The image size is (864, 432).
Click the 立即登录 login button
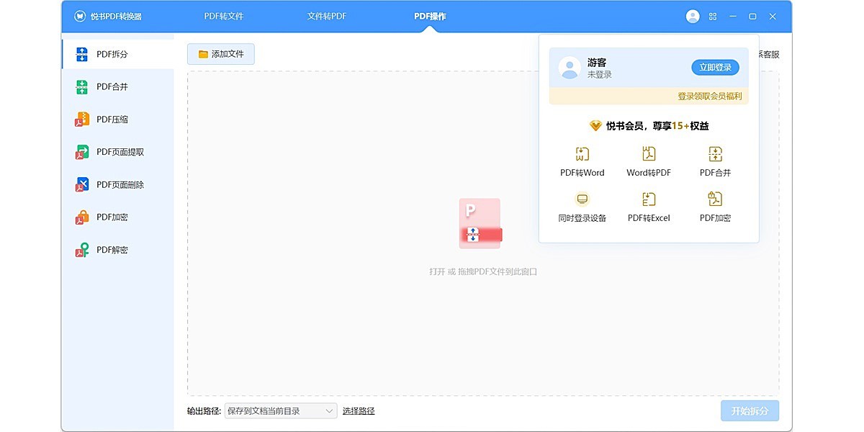[714, 67]
